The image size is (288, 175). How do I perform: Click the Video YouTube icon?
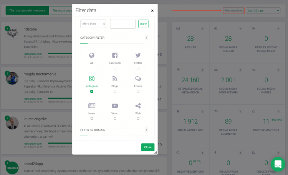tap(115, 106)
